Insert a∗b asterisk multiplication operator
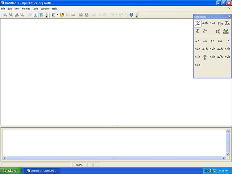The width and height of the screenshot is (232, 174). pos(220,49)
